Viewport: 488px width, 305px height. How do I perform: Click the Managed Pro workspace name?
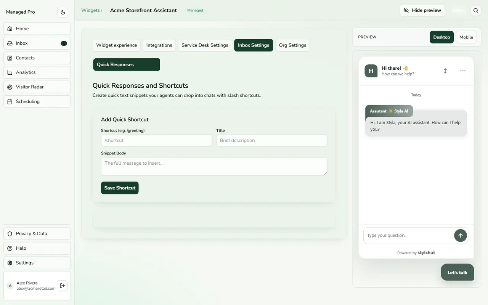point(21,12)
